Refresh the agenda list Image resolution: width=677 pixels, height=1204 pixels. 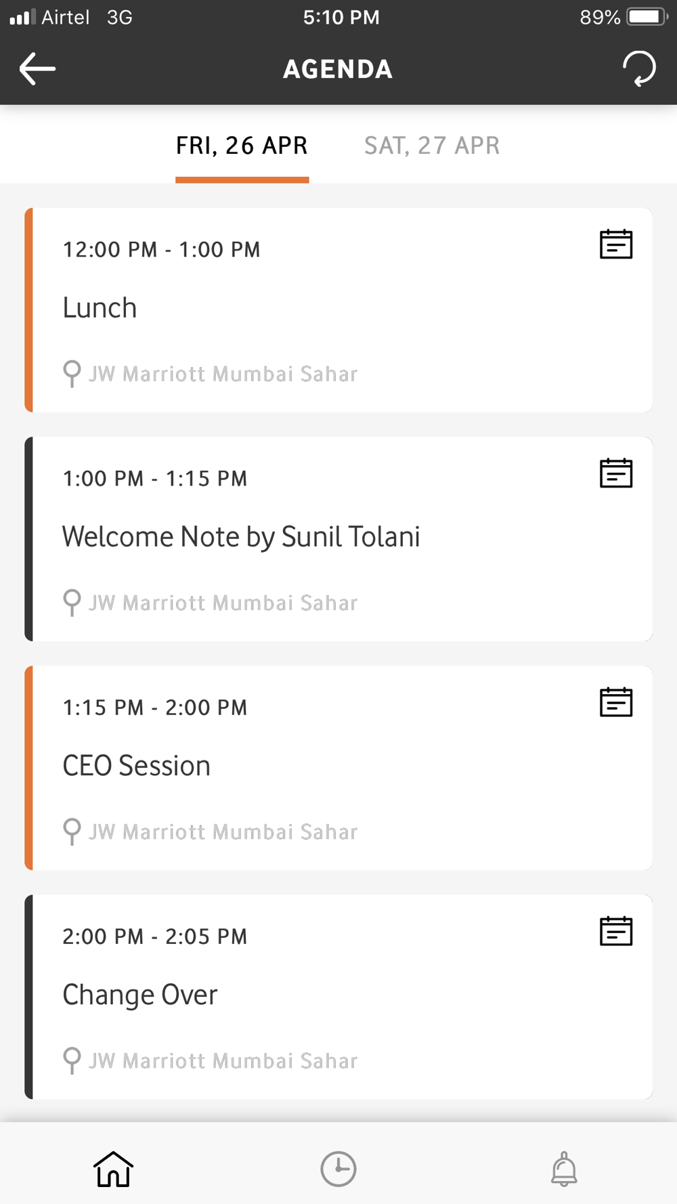click(x=639, y=68)
